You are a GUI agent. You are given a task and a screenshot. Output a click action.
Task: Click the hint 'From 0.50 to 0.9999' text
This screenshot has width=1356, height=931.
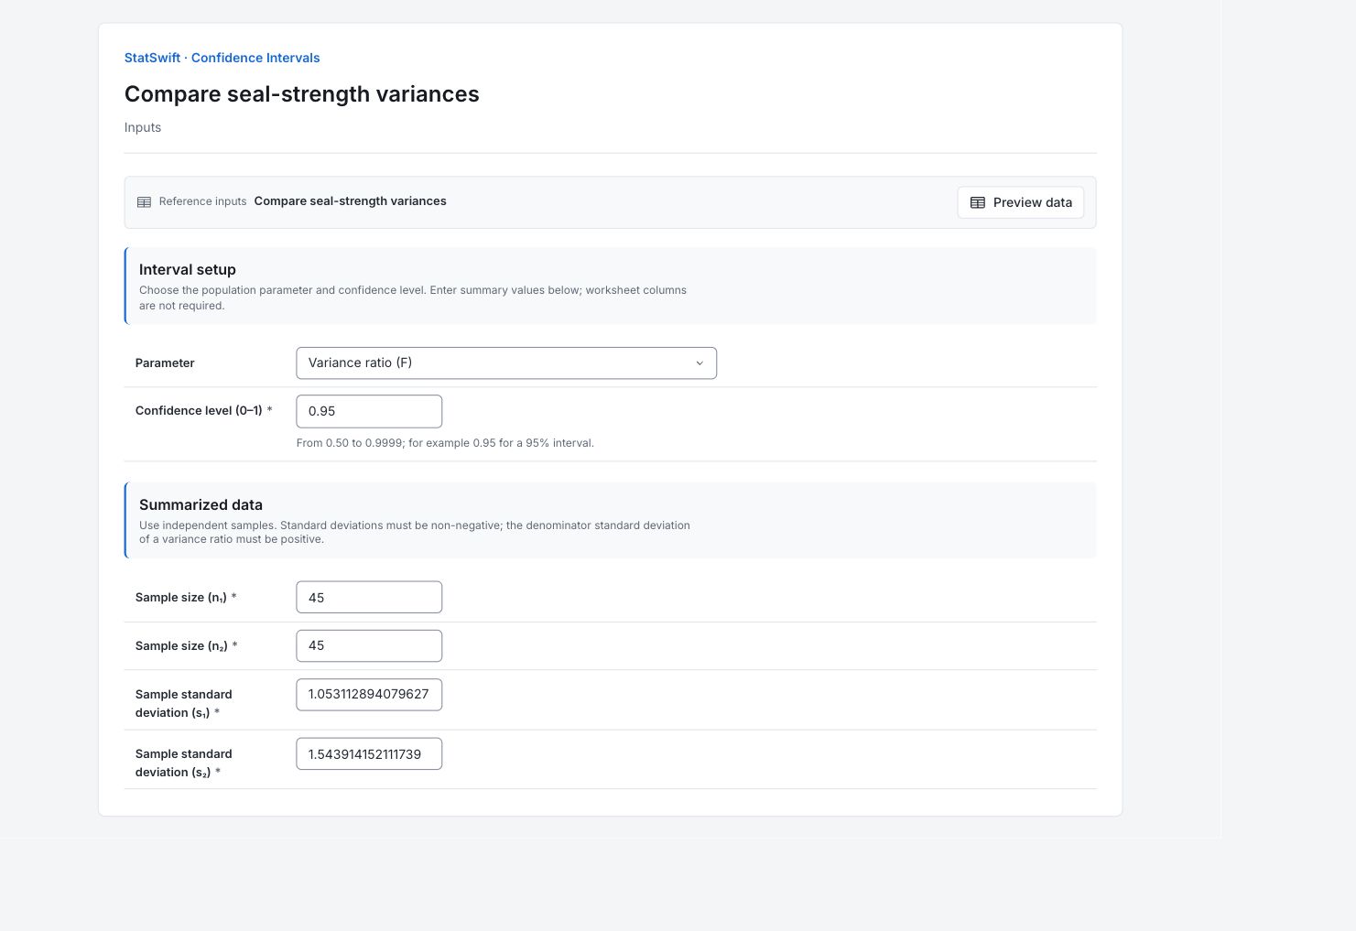pos(445,443)
